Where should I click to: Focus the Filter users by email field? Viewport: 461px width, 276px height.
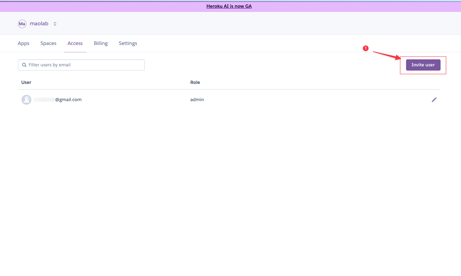[85, 65]
